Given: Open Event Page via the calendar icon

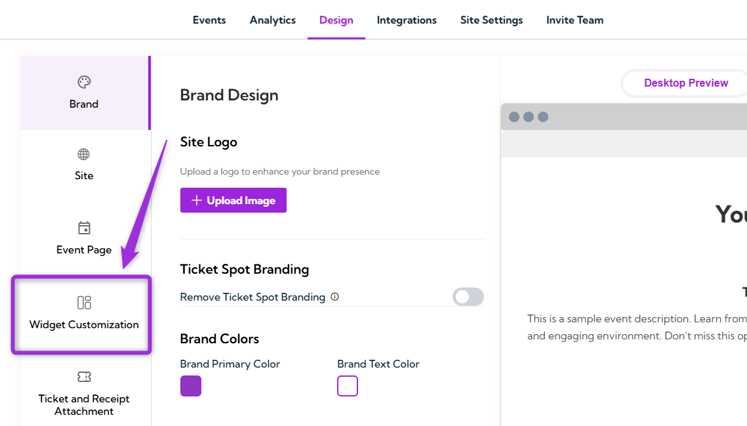Looking at the screenshot, I should [x=84, y=228].
